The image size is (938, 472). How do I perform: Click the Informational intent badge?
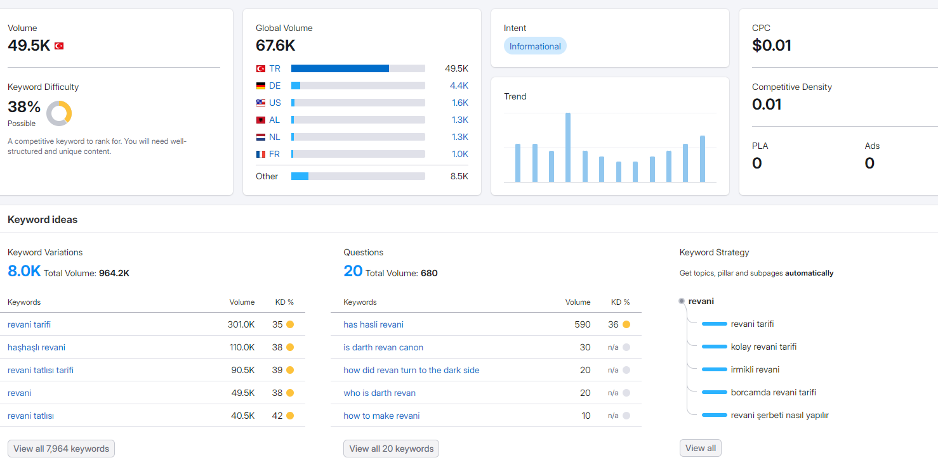[x=535, y=46]
